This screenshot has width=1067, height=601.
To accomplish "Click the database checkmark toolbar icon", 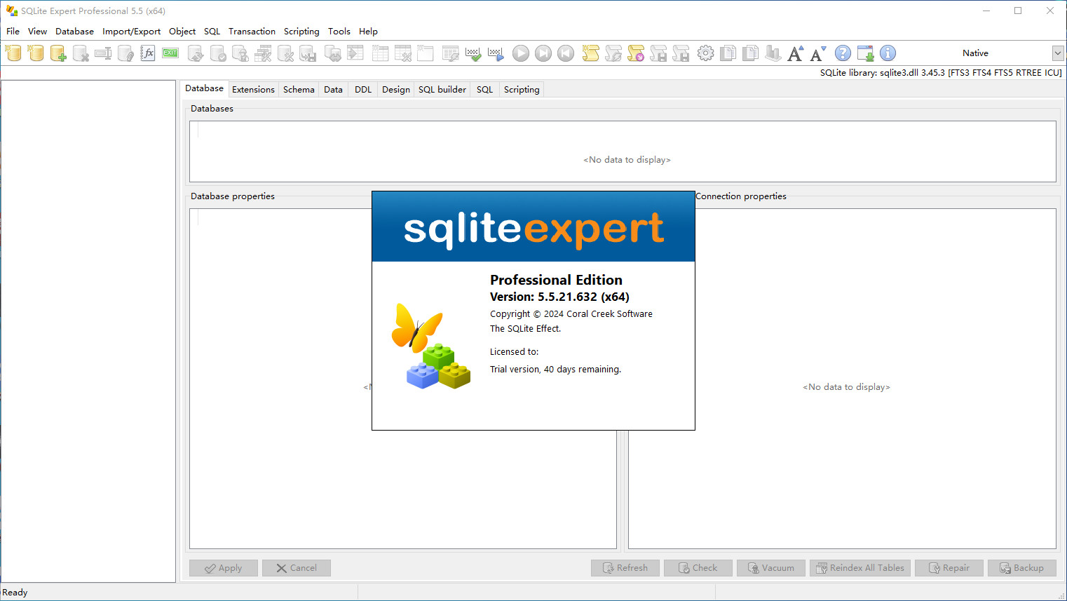I will (x=218, y=53).
